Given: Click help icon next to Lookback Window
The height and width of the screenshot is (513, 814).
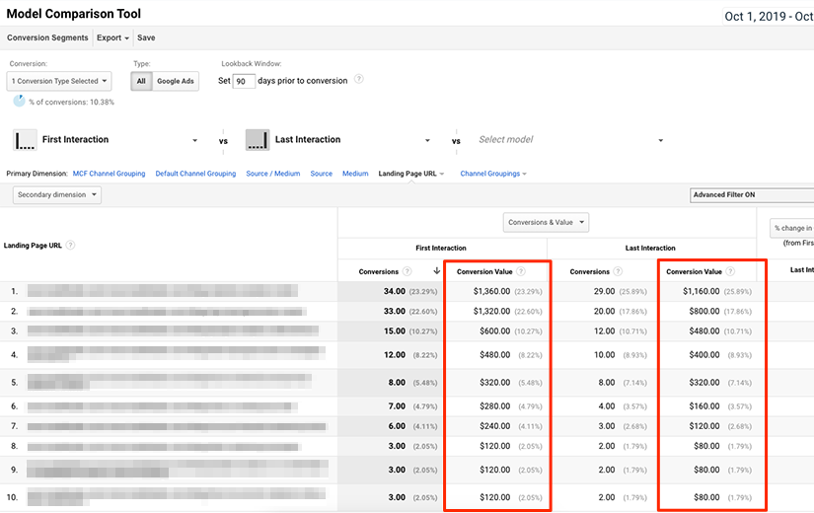Looking at the screenshot, I should tap(359, 80).
